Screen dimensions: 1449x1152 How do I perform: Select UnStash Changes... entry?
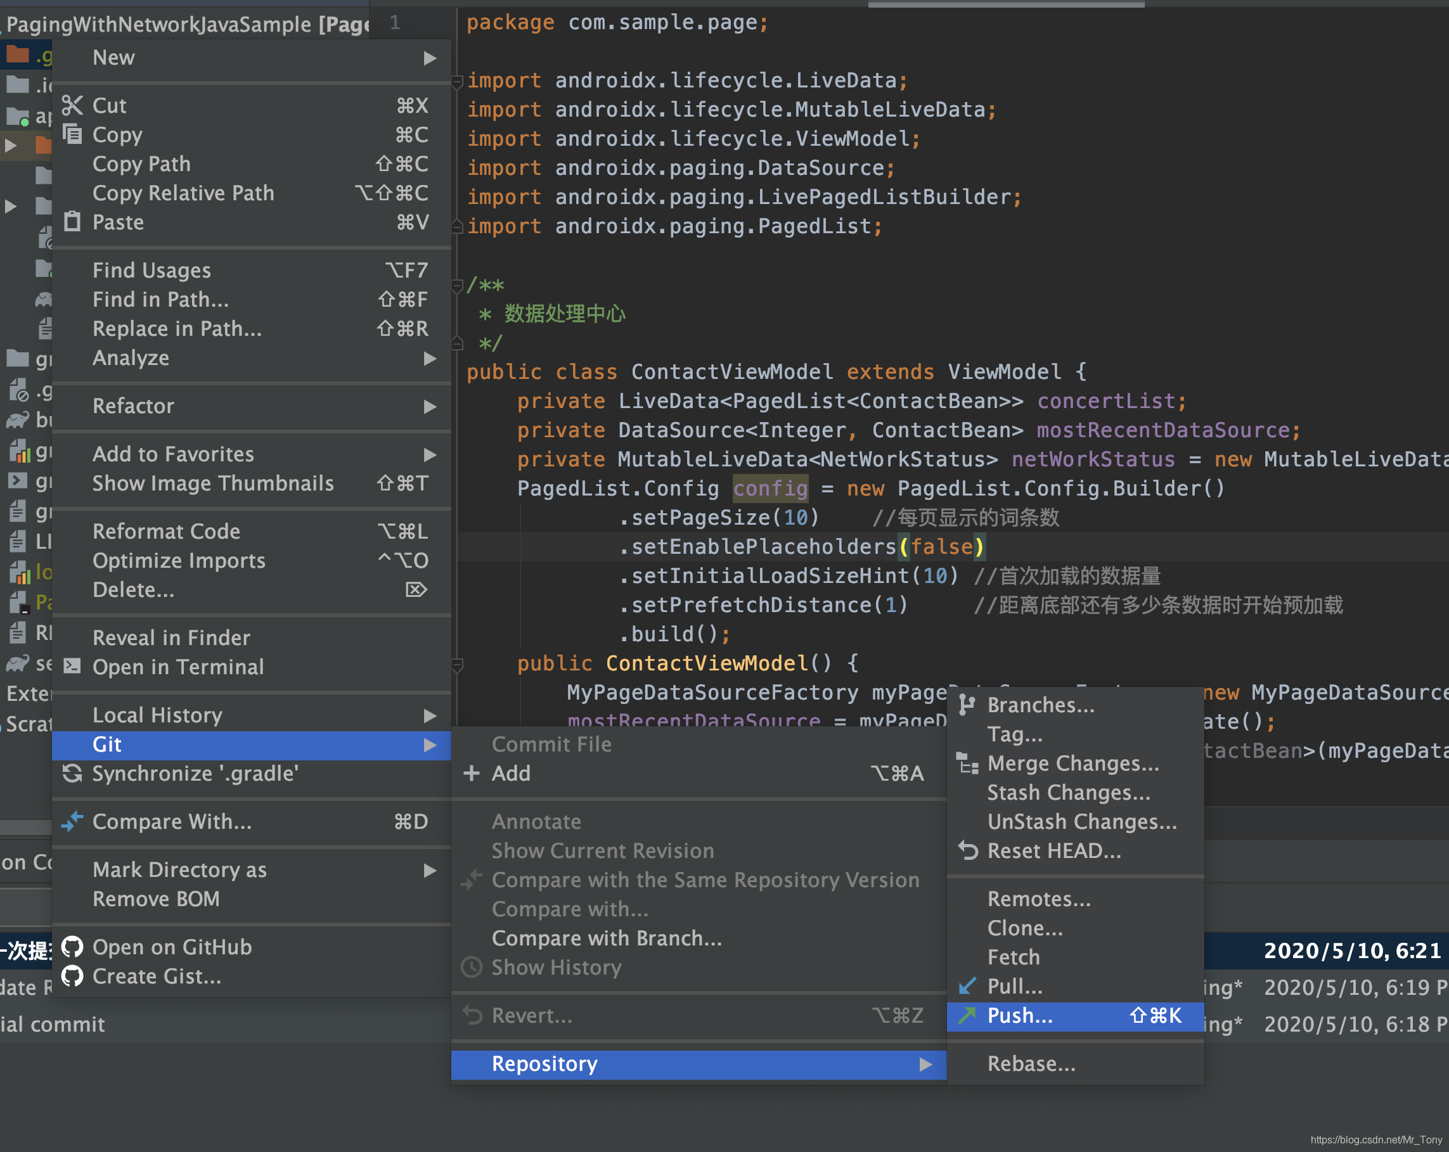1075,821
